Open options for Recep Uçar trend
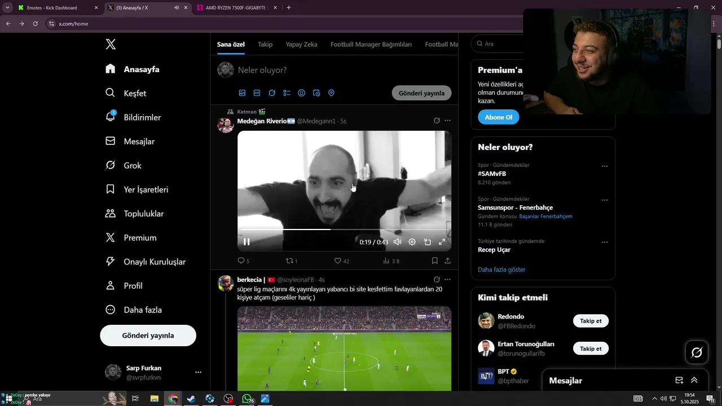This screenshot has height=406, width=722. [605, 242]
